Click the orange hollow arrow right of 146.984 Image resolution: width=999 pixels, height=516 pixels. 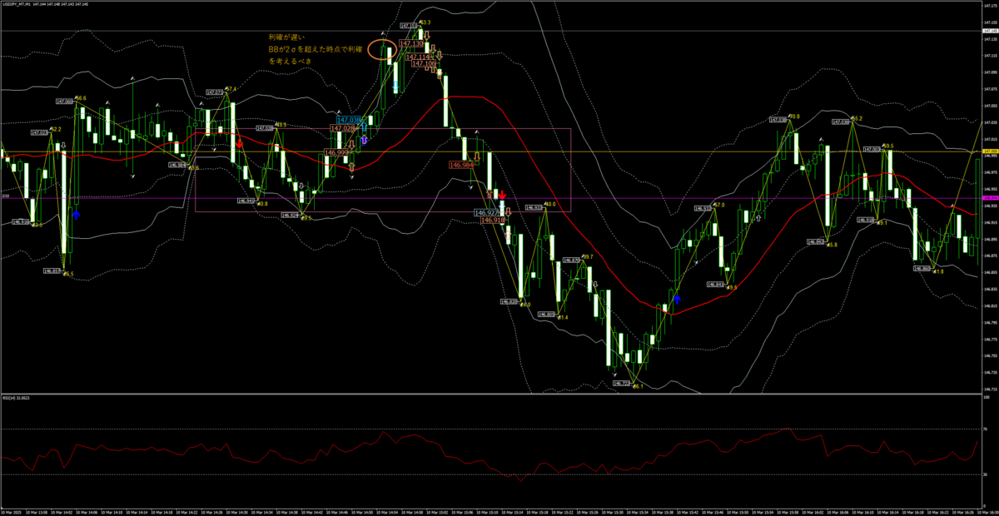(x=478, y=156)
